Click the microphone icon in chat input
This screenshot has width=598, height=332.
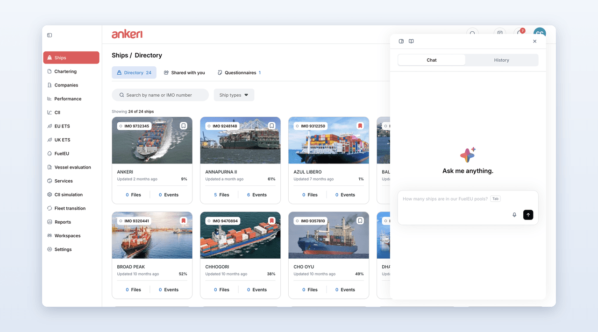514,215
